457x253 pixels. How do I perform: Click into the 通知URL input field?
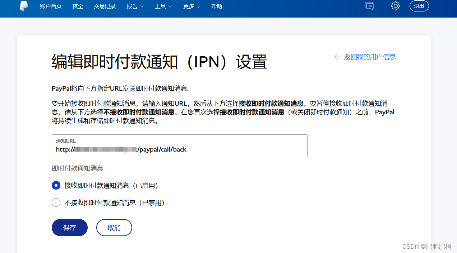180,146
